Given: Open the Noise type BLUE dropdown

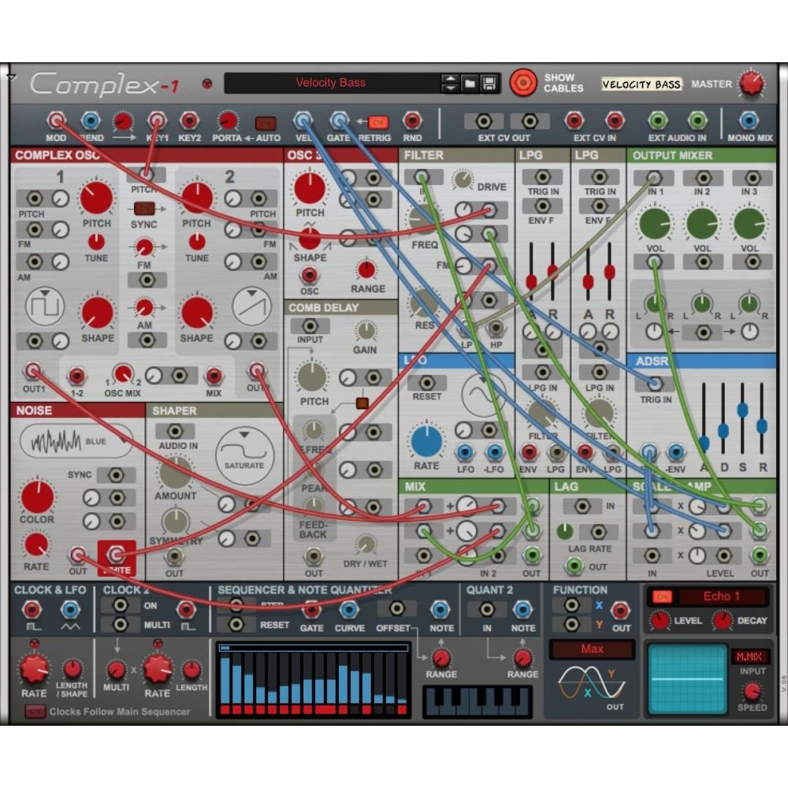Looking at the screenshot, I should click(x=76, y=442).
